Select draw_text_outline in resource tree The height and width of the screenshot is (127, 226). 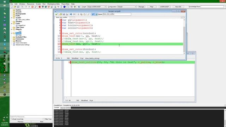(24, 20)
